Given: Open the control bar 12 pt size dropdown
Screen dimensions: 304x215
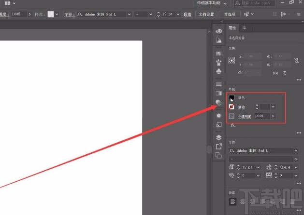Looking at the screenshot, I should click(x=178, y=14).
